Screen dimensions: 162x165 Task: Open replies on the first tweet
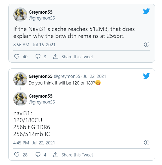point(38,57)
